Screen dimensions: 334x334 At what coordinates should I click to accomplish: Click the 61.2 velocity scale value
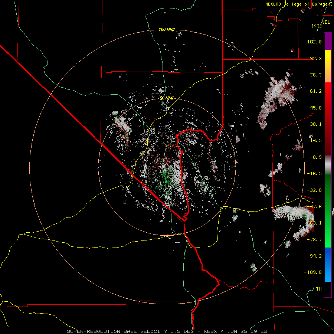[x=316, y=91]
